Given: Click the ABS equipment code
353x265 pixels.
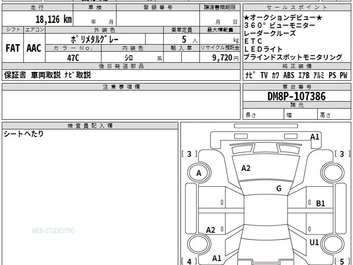Looking at the screenshot, I should tap(289, 75).
